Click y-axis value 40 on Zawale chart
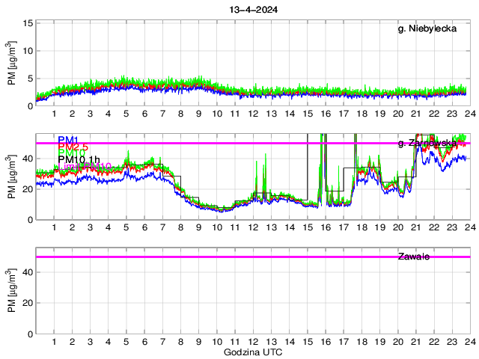This screenshot has height=359, width=479. pos(28,272)
